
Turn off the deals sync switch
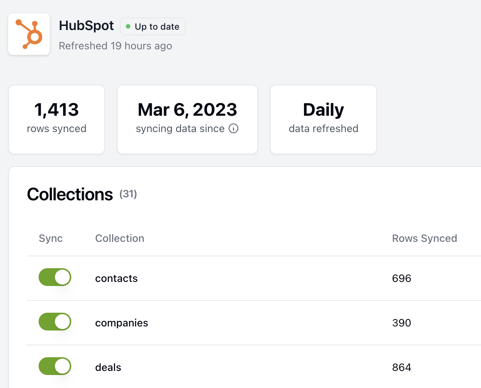(55, 366)
